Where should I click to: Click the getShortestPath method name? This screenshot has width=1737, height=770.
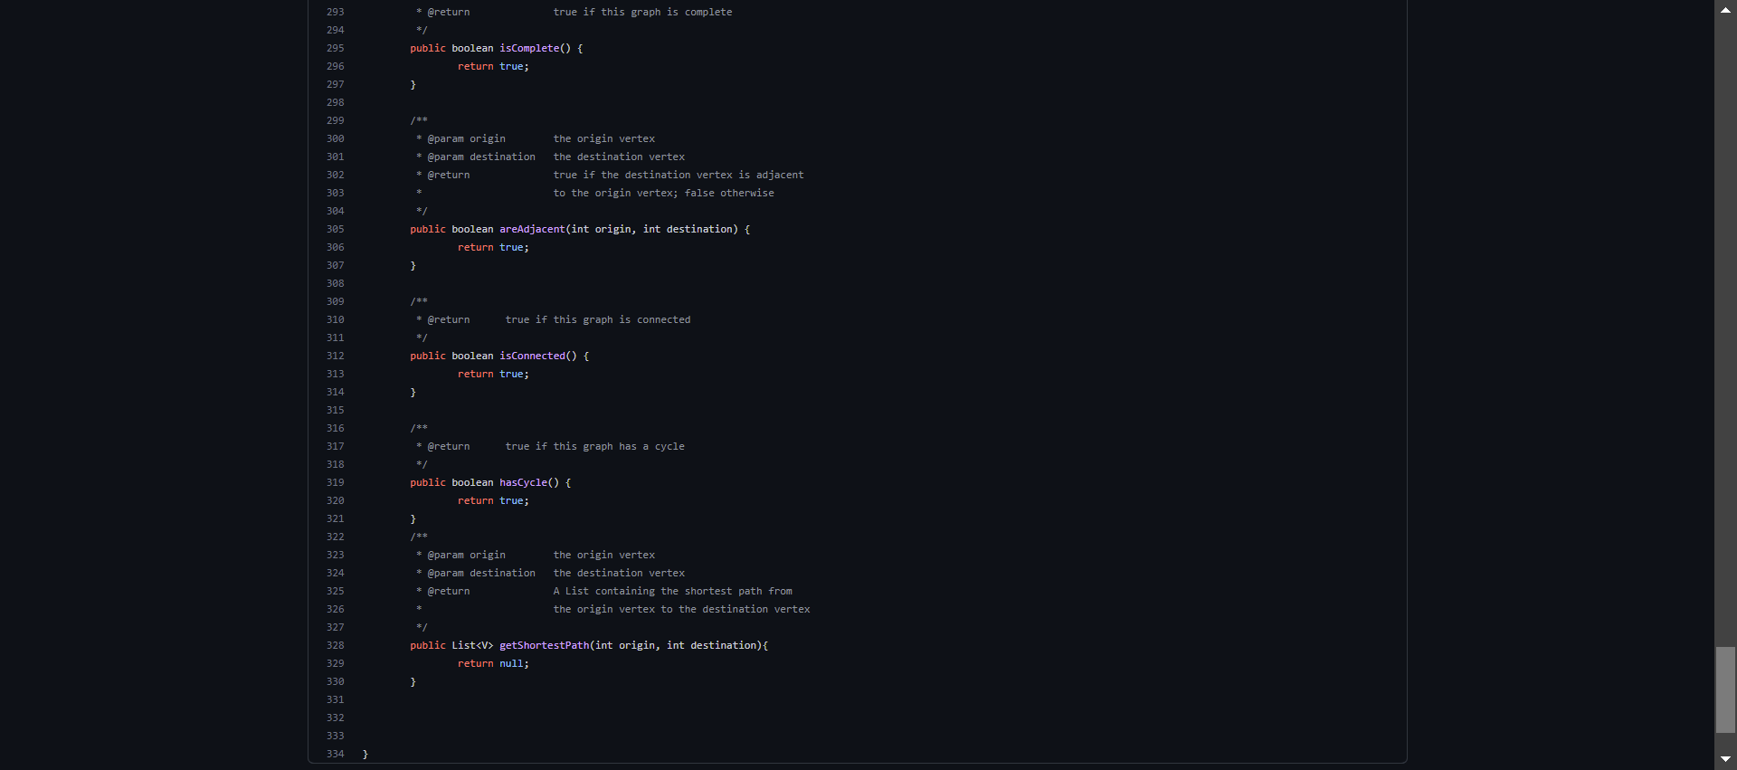click(x=544, y=645)
